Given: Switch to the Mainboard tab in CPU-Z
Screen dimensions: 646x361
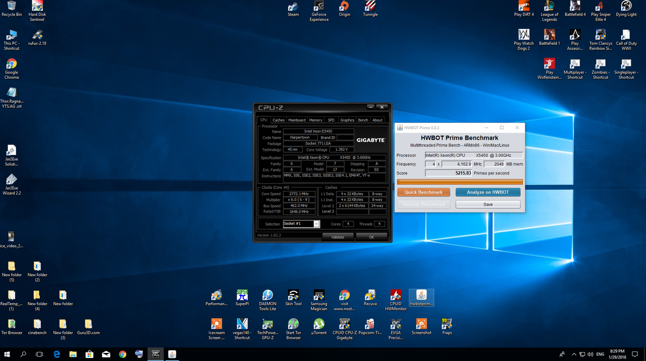Looking at the screenshot, I should 297,120.
